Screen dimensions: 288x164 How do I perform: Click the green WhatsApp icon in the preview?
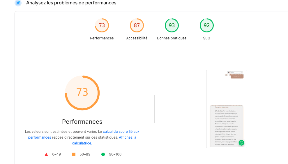[x=241, y=143]
